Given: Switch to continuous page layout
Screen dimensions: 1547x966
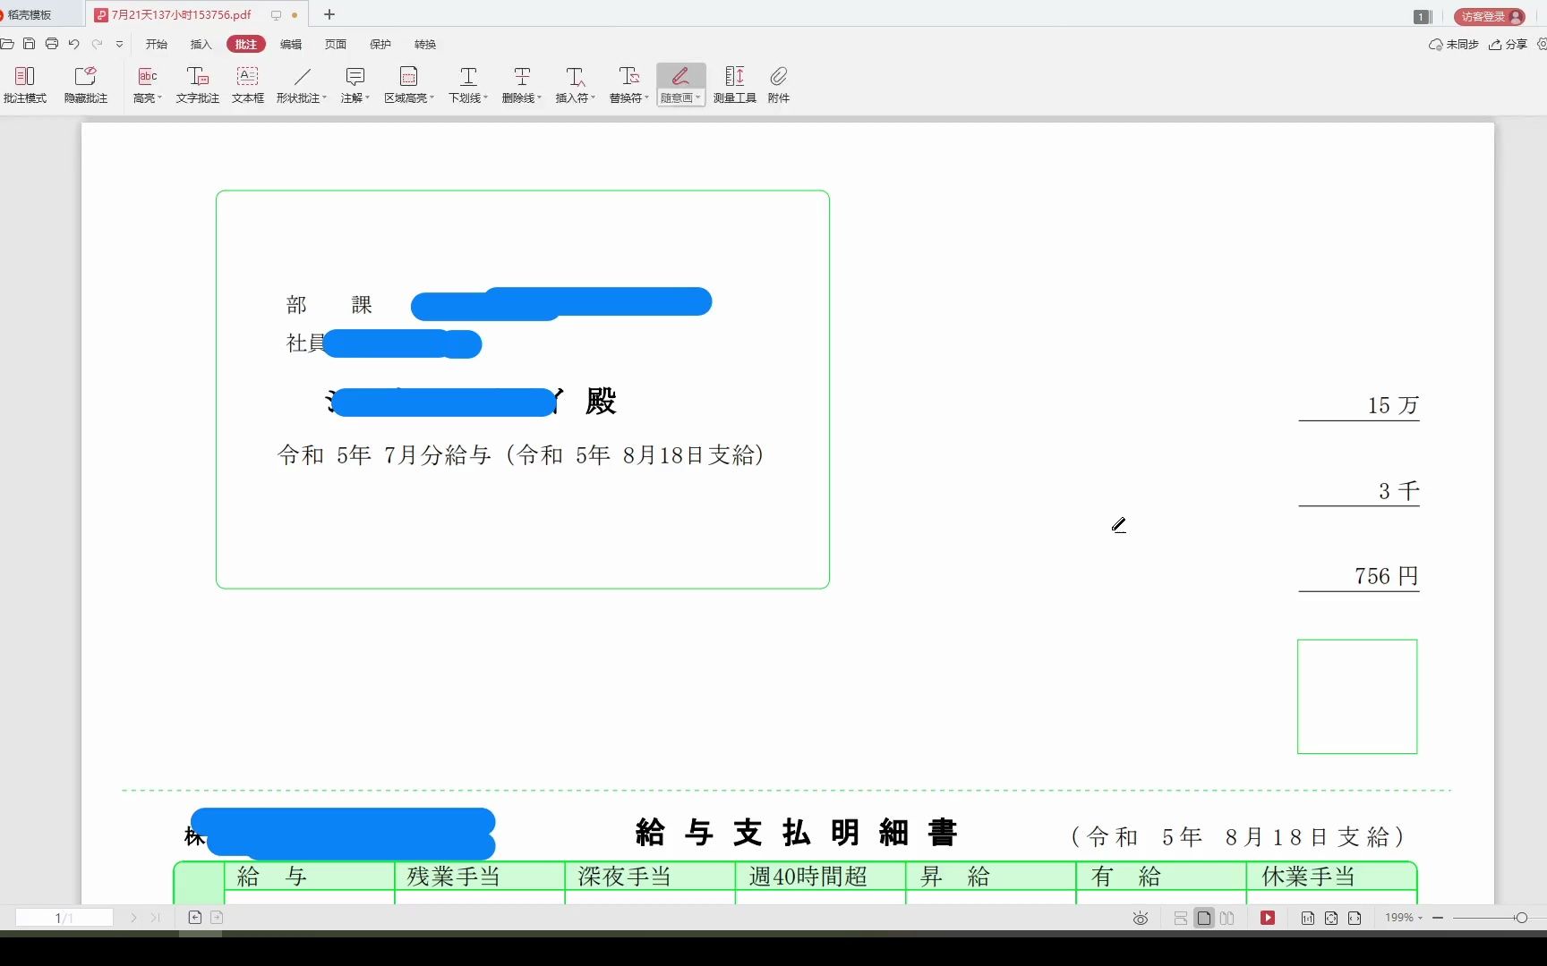Looking at the screenshot, I should [1181, 919].
